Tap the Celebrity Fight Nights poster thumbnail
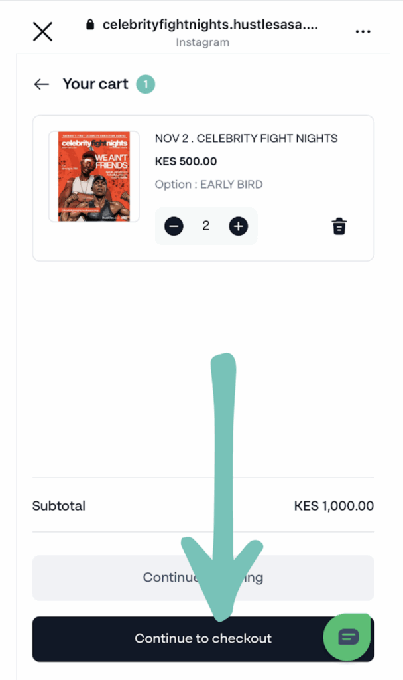 coord(93,177)
